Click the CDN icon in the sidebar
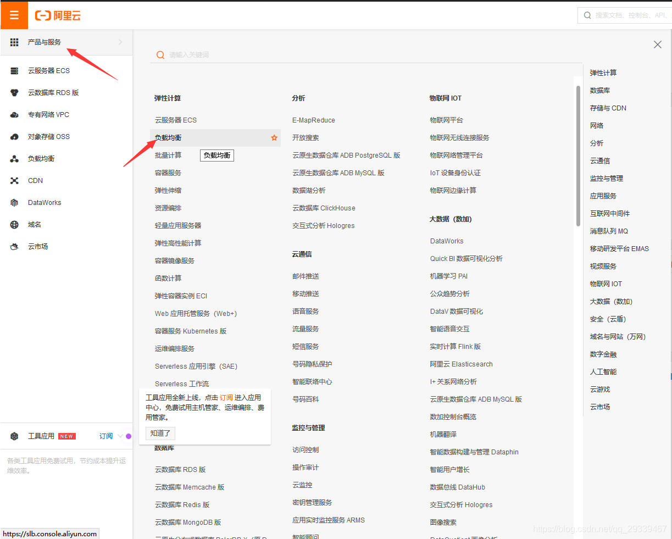672x539 pixels. [x=14, y=180]
